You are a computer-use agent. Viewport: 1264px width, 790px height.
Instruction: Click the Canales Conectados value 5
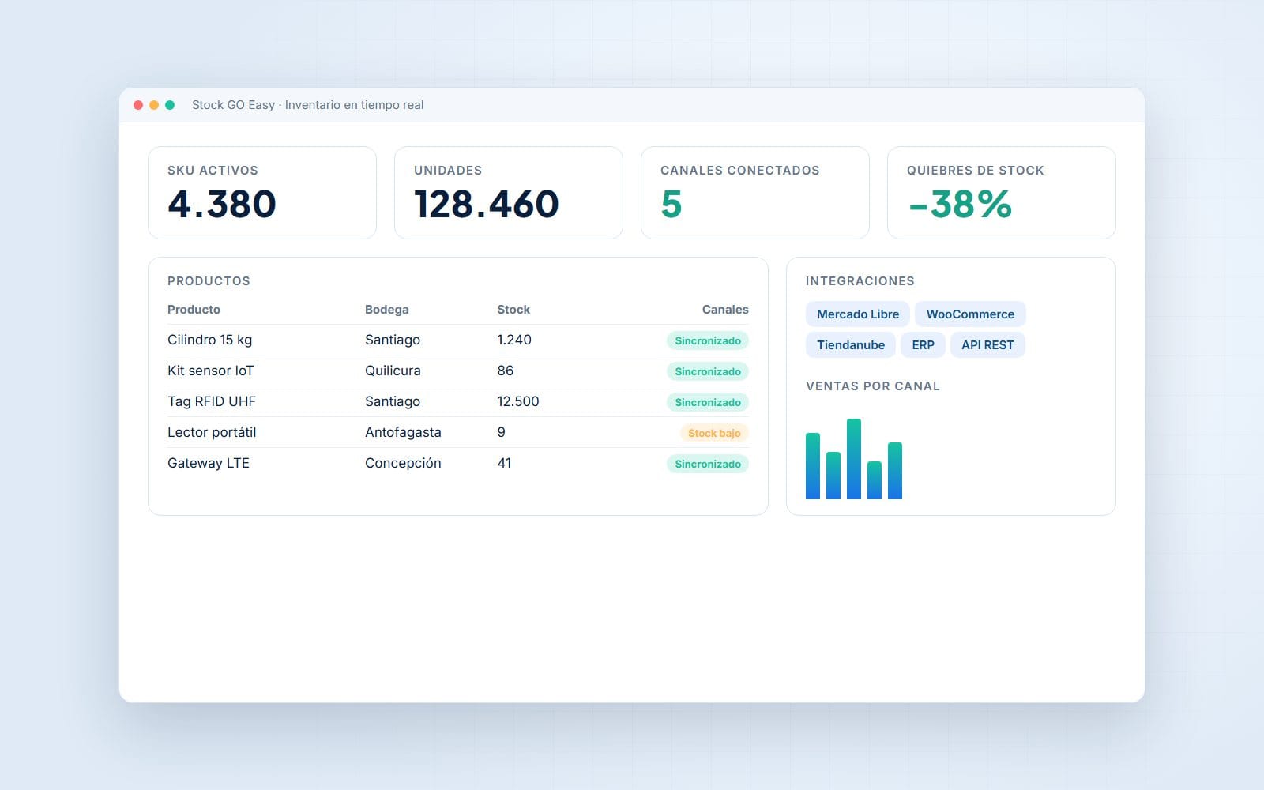pos(671,204)
